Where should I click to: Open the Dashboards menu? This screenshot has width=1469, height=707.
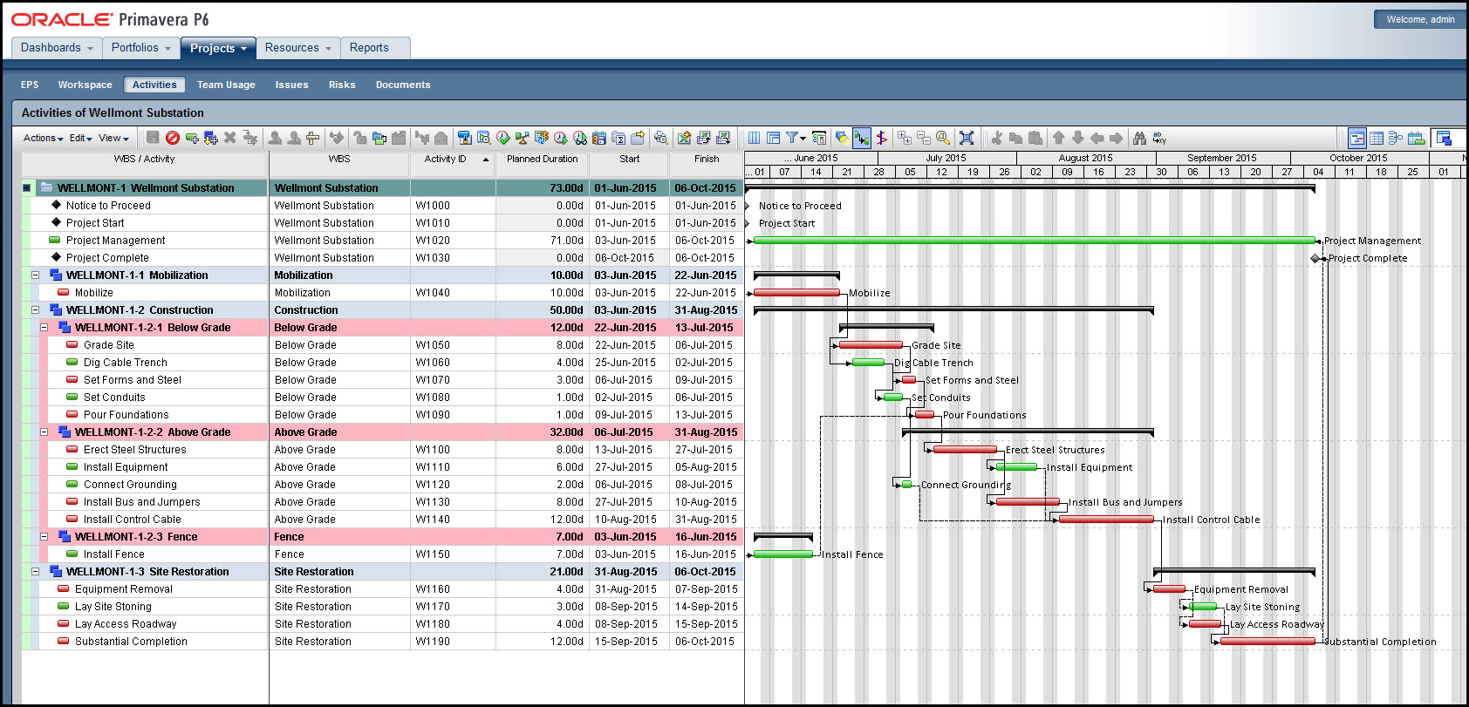pos(57,48)
